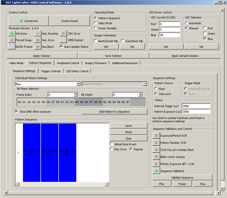Uncheck Clear DMD after exposure
Image resolution: width=227 pixels, height=198 pixels.
17,112
